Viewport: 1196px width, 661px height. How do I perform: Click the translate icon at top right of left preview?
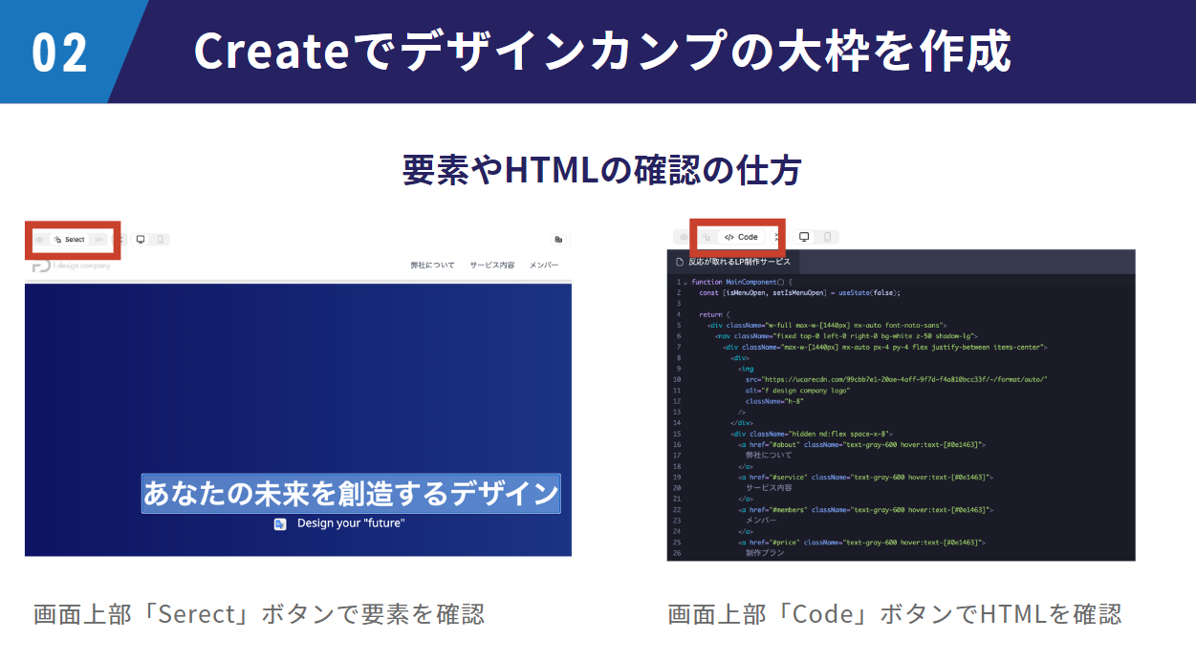[557, 240]
